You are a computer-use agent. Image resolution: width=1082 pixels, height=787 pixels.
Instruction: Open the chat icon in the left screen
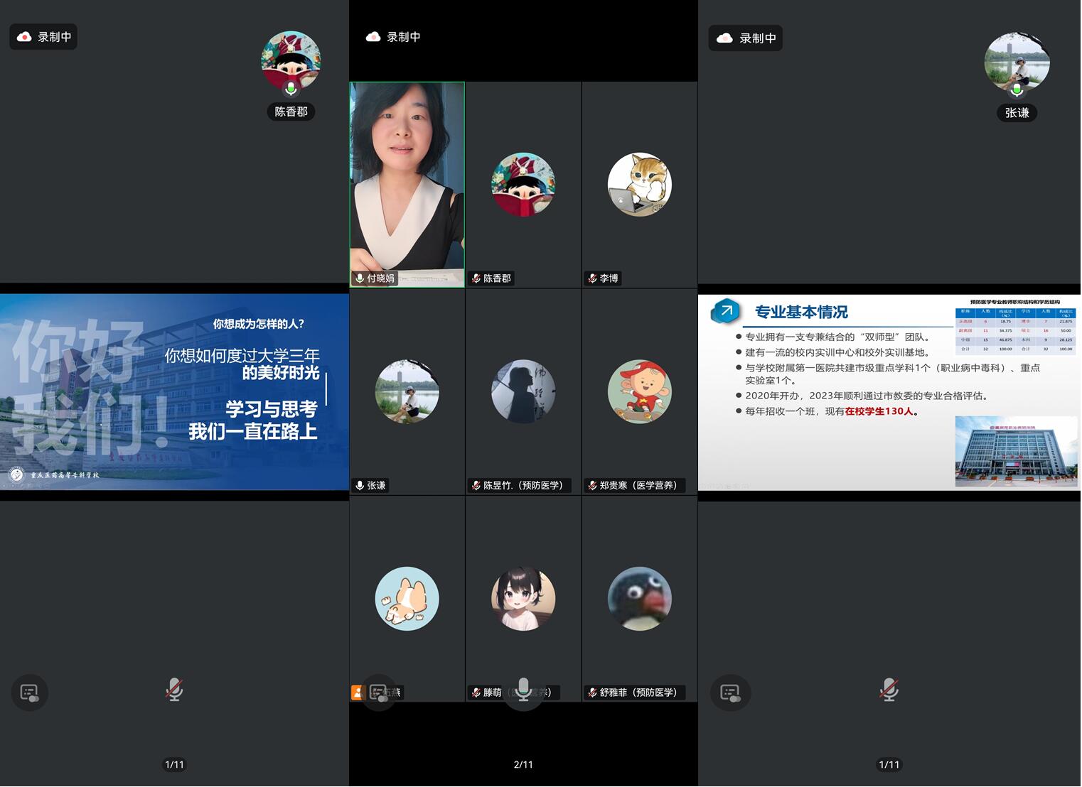coord(29,693)
